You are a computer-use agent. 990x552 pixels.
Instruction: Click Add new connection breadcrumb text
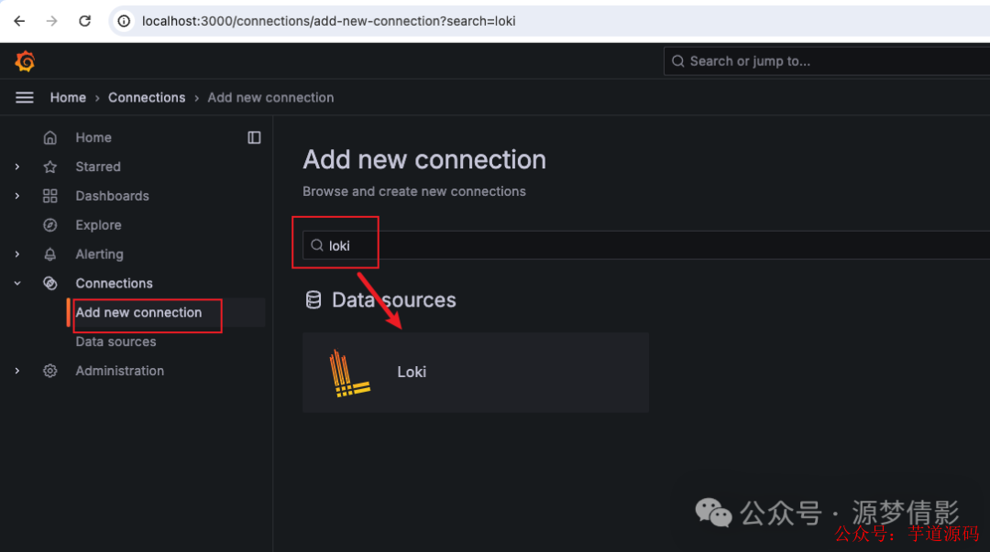270,97
